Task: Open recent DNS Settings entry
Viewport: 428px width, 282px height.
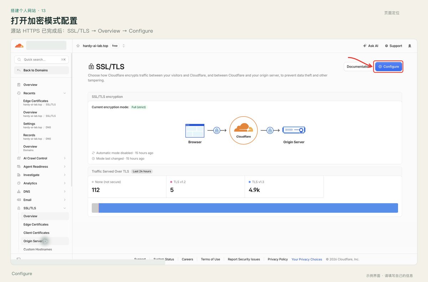Action: tap(37, 125)
